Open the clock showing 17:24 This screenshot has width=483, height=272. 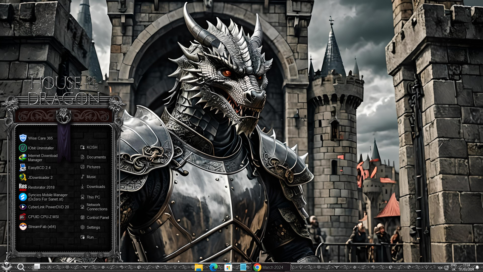[467, 267]
